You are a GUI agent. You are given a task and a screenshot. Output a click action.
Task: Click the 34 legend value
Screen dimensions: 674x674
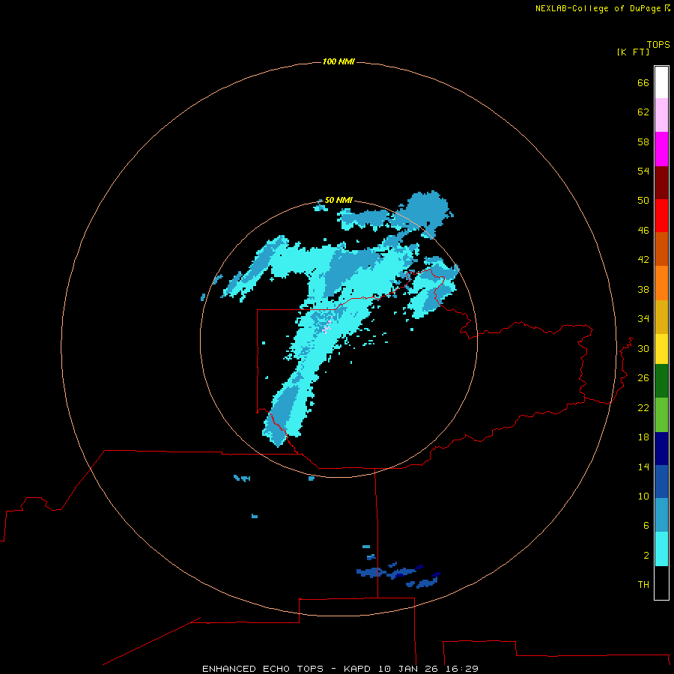643,319
